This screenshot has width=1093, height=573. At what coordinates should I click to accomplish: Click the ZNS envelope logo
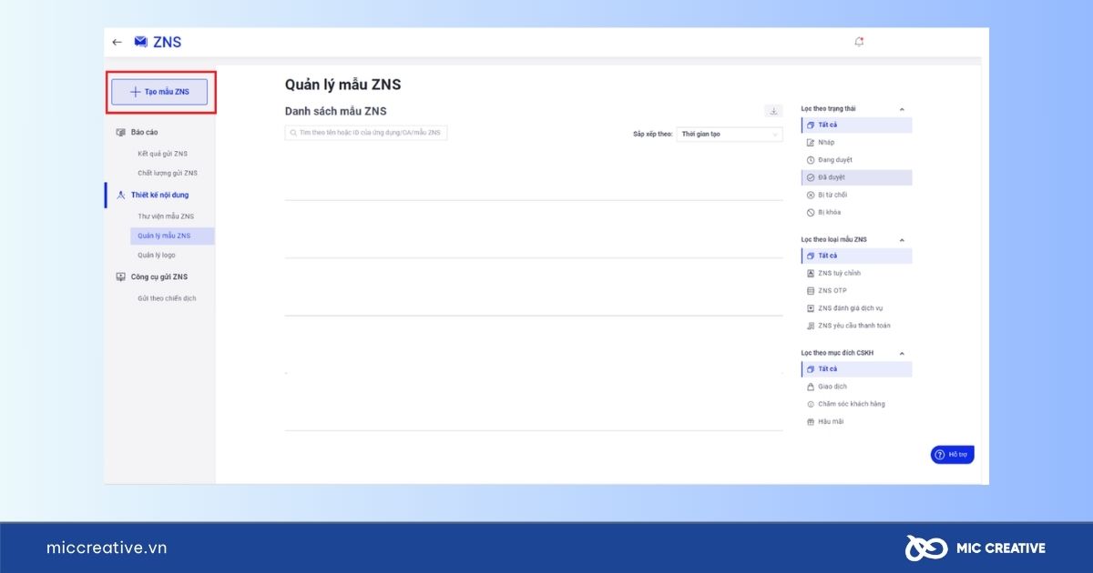(141, 42)
